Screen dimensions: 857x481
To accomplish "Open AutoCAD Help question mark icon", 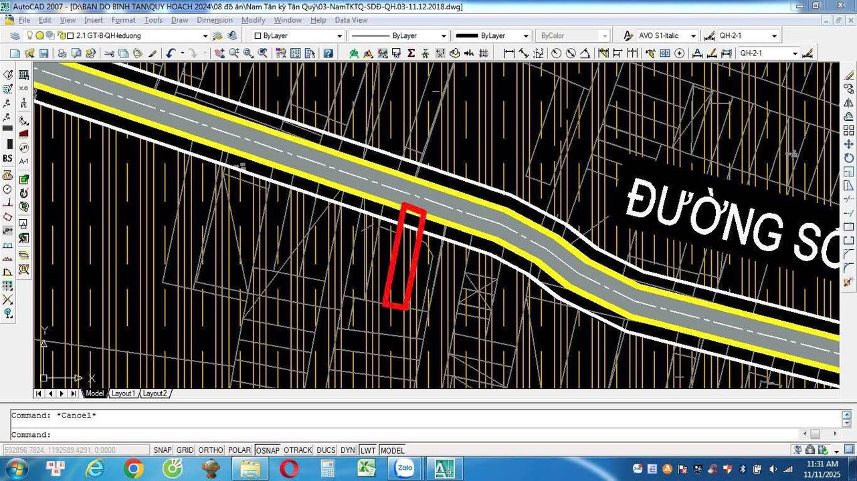I will pos(328,53).
